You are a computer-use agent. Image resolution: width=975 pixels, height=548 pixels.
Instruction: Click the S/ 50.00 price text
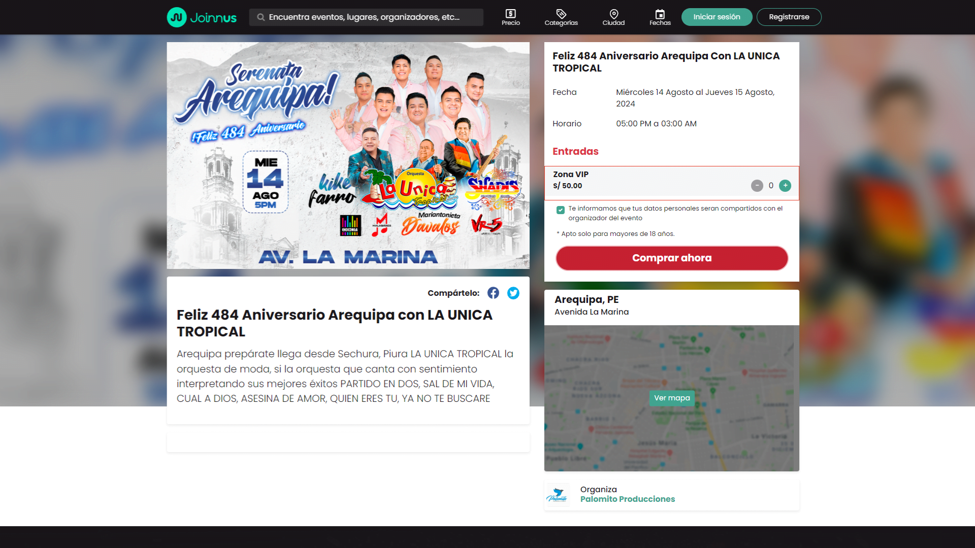(x=567, y=186)
